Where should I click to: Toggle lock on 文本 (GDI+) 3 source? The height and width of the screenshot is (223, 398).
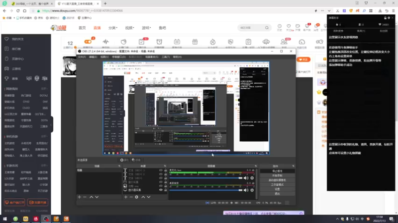(166, 170)
